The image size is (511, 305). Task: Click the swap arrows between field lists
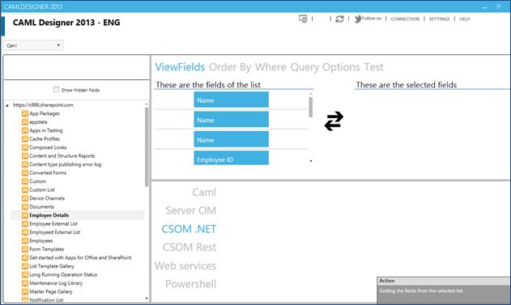(x=334, y=121)
